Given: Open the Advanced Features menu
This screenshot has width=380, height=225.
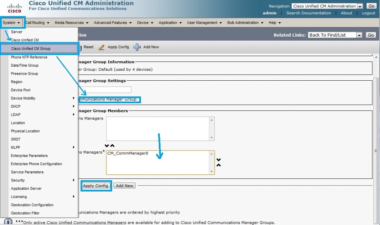Looking at the screenshot, I should tap(113, 23).
